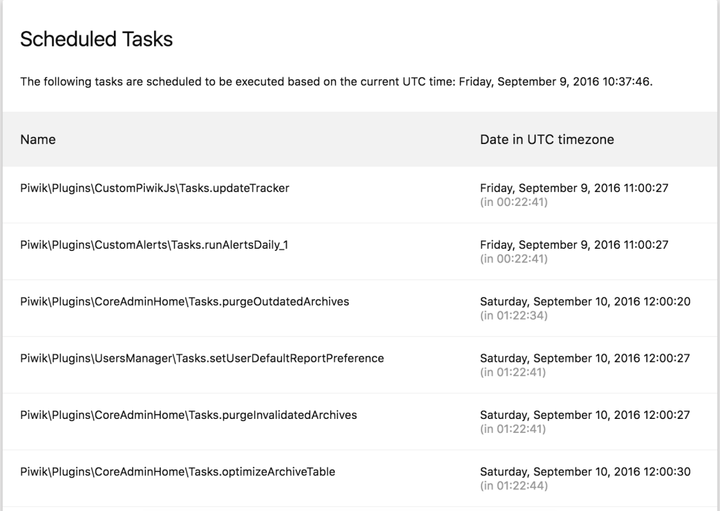Click the countdown text (in 01:22:44)
Image resolution: width=720 pixels, height=511 pixels.
[x=514, y=486]
